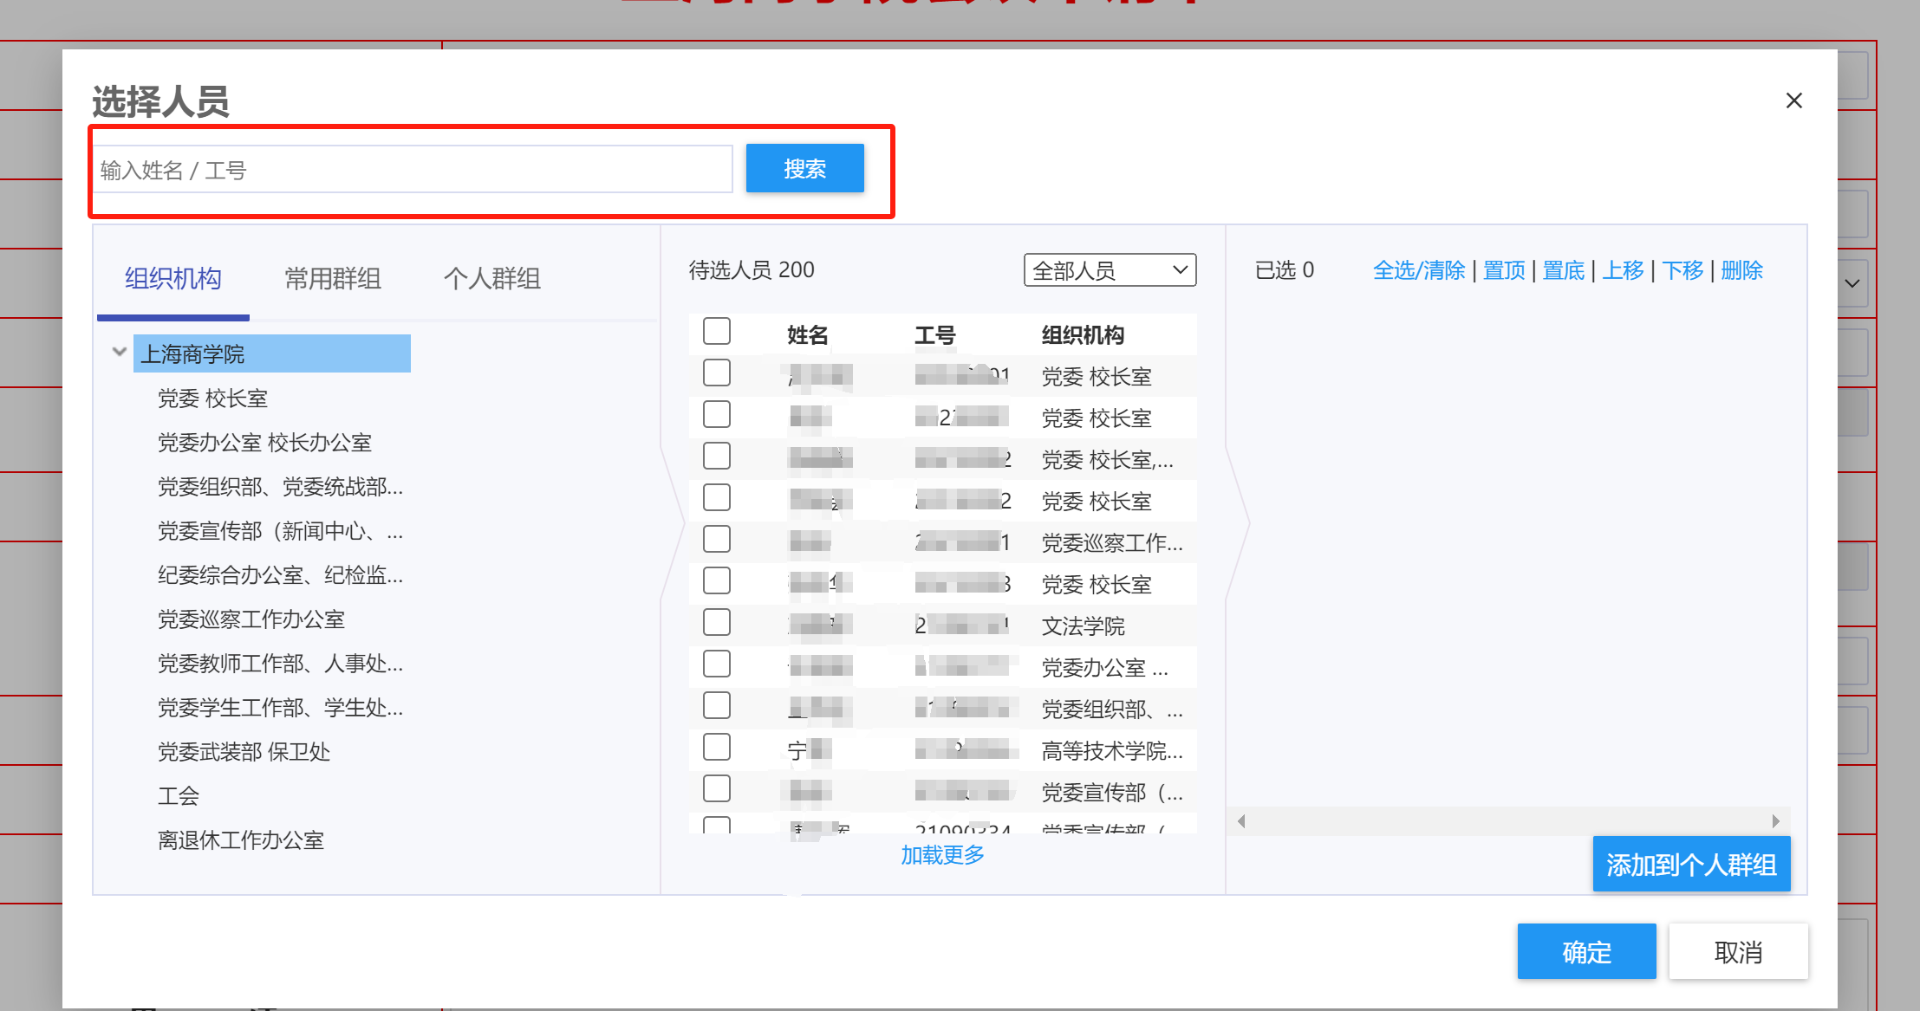Switch to the 常用群组 tab
Screen dimensions: 1920x1011
(x=332, y=278)
